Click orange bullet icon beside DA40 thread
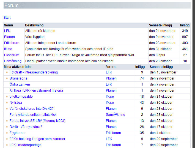The image size is (195, 148). (7, 127)
